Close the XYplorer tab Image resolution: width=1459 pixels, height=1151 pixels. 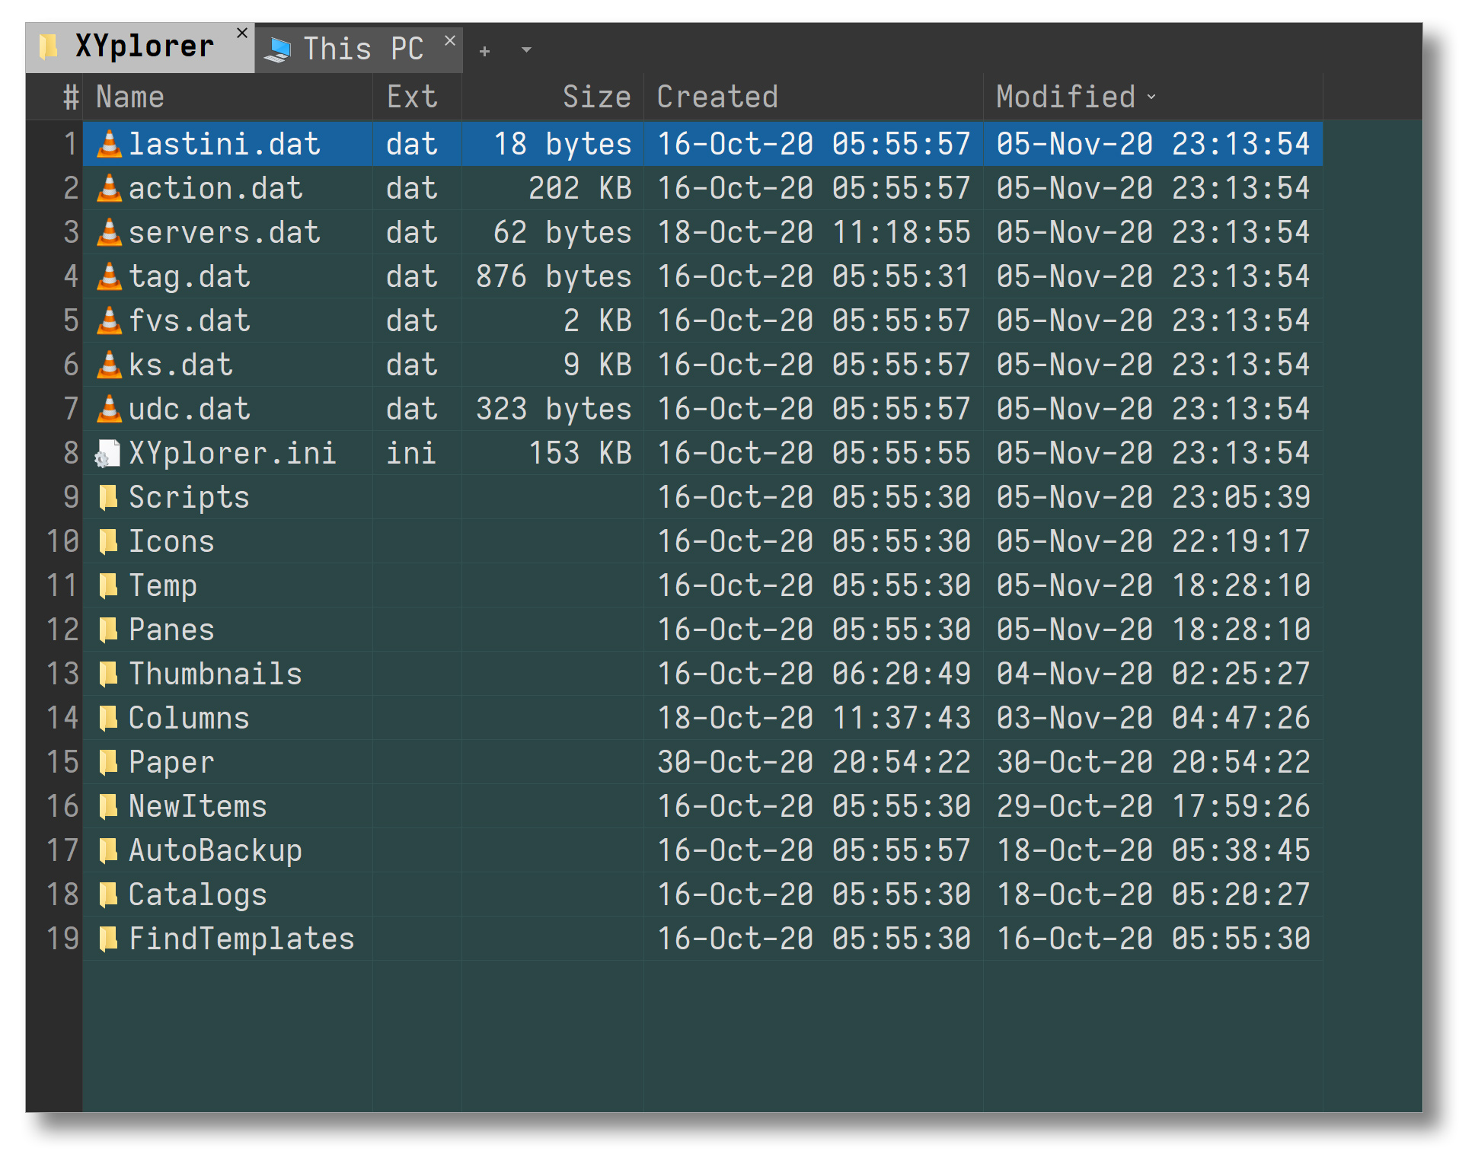[x=242, y=33]
